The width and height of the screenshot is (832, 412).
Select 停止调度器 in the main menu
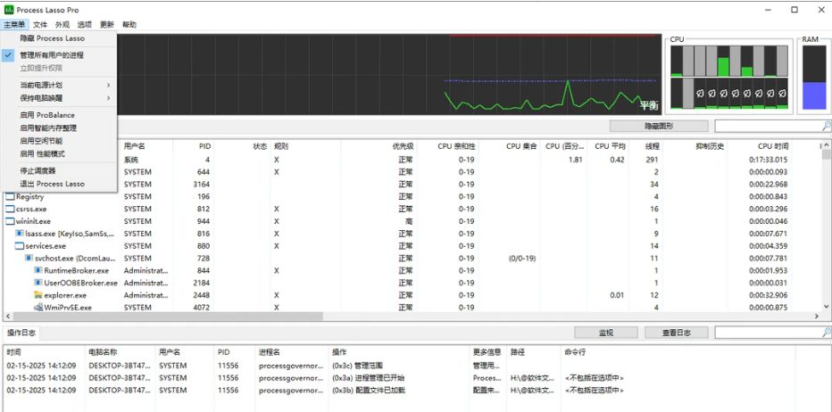point(59,170)
